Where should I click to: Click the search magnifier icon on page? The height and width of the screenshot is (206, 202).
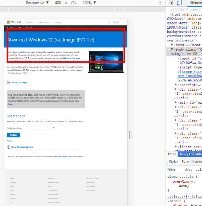(x=109, y=22)
